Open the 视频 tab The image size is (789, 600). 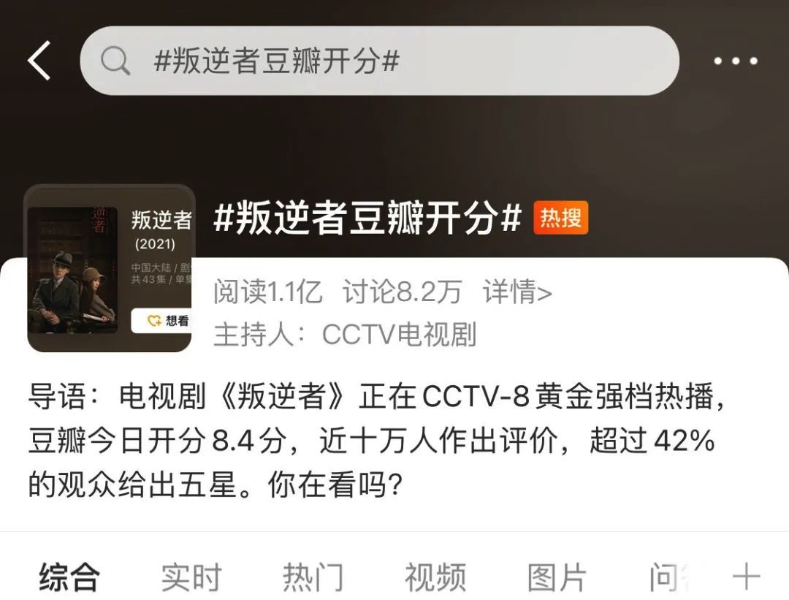tap(435, 577)
